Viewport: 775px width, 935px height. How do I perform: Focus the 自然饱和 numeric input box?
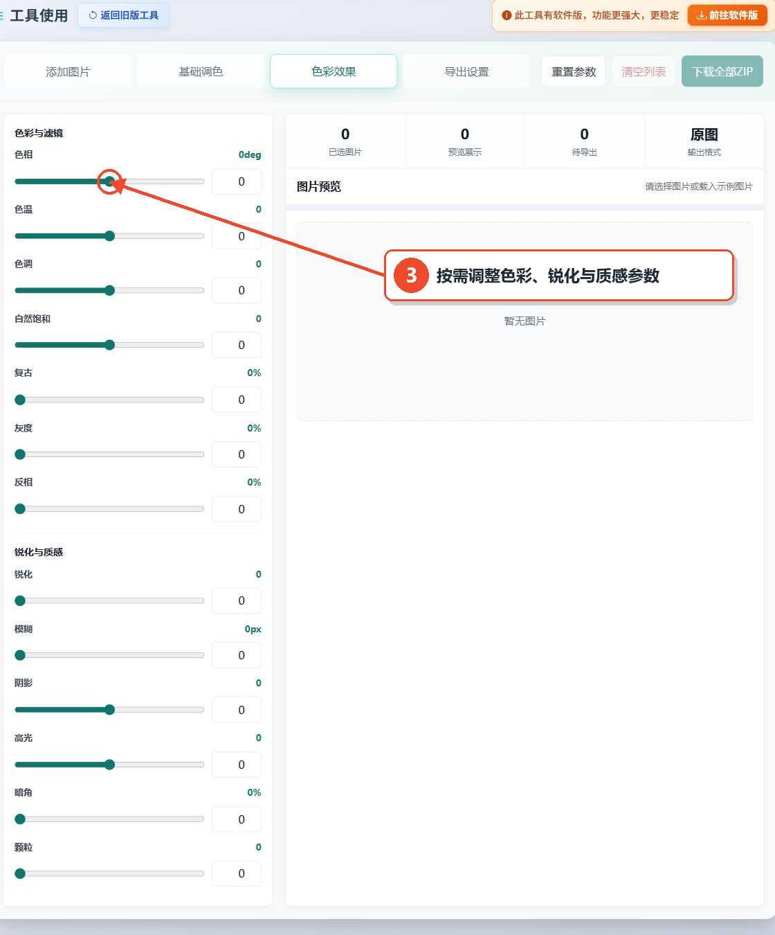[237, 345]
